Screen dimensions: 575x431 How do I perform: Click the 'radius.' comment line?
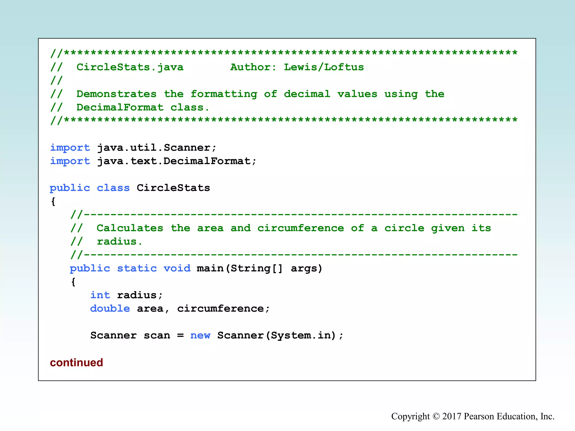pyautogui.click(x=120, y=242)
